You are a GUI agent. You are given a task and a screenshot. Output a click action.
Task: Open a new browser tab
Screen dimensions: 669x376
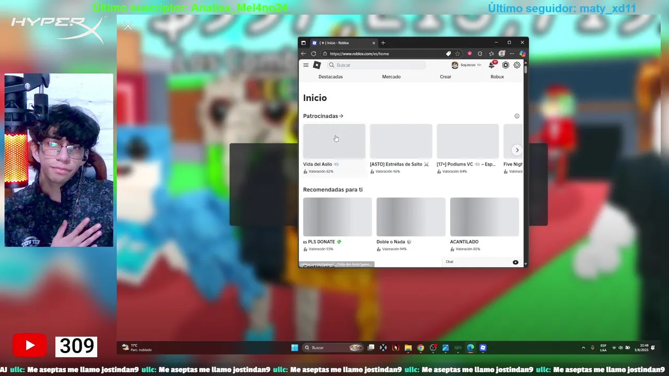[383, 43]
